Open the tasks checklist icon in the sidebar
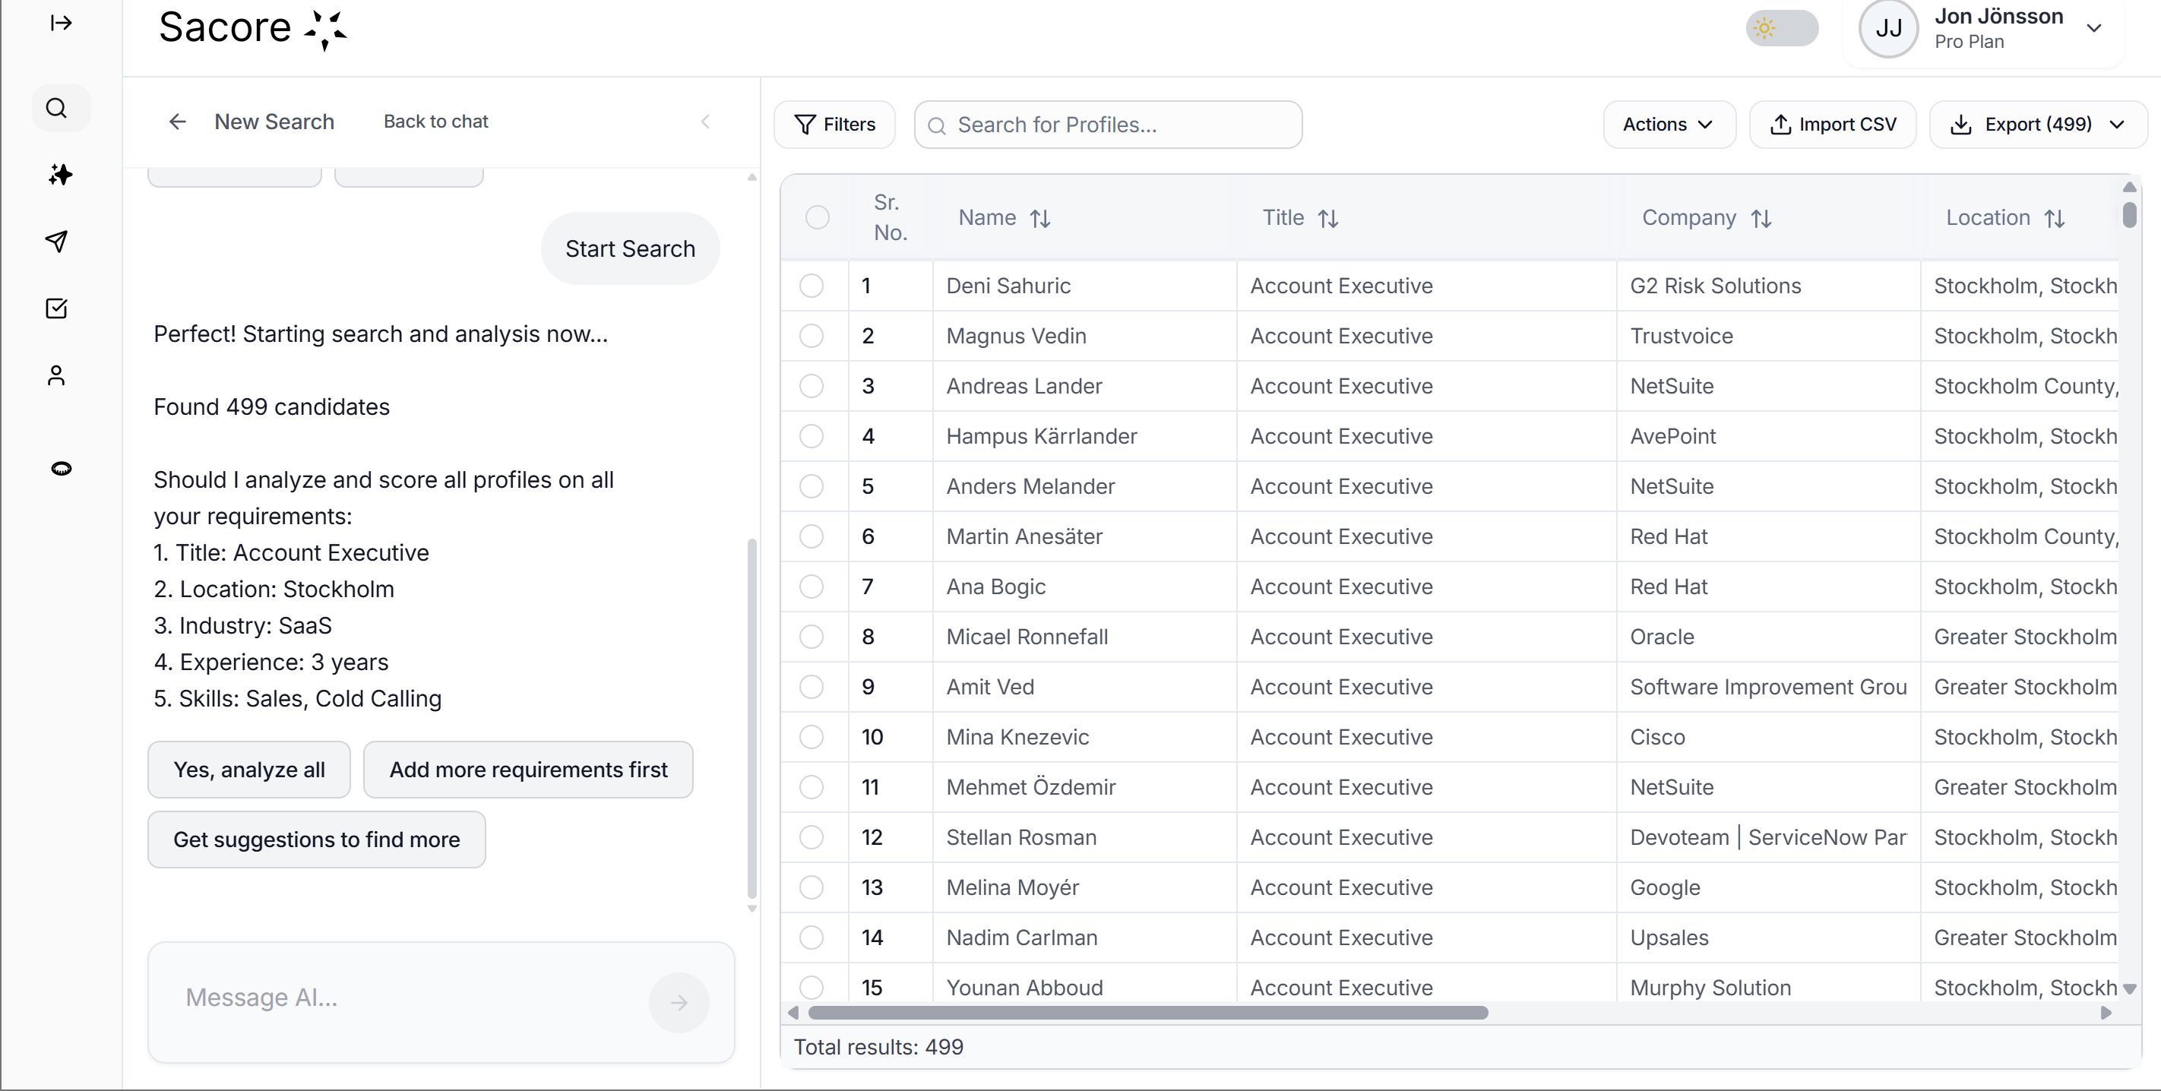This screenshot has width=2161, height=1091. (x=59, y=308)
